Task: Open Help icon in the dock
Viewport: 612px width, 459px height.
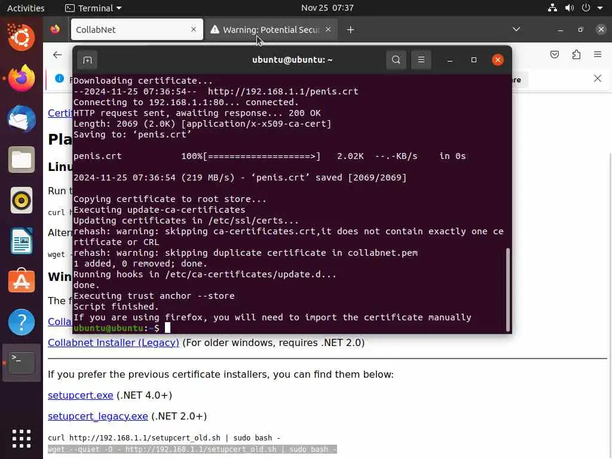Action: pos(22,322)
